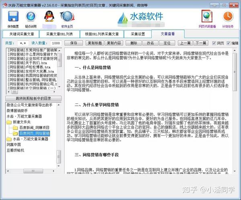Click the 读入数量 field showing 1000
This screenshot has height=200, width=241.
pyautogui.click(x=56, y=43)
